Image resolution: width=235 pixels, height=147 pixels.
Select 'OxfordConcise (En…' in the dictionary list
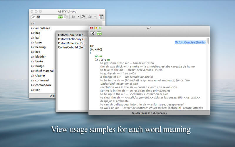click(72, 35)
